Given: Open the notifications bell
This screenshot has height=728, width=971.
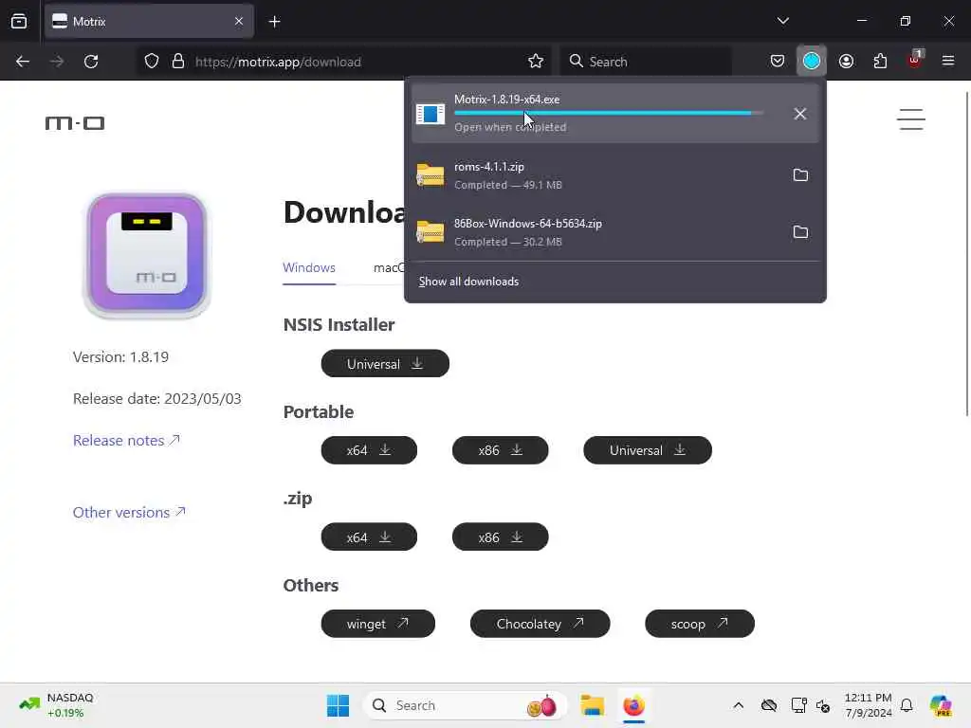Looking at the screenshot, I should (906, 705).
